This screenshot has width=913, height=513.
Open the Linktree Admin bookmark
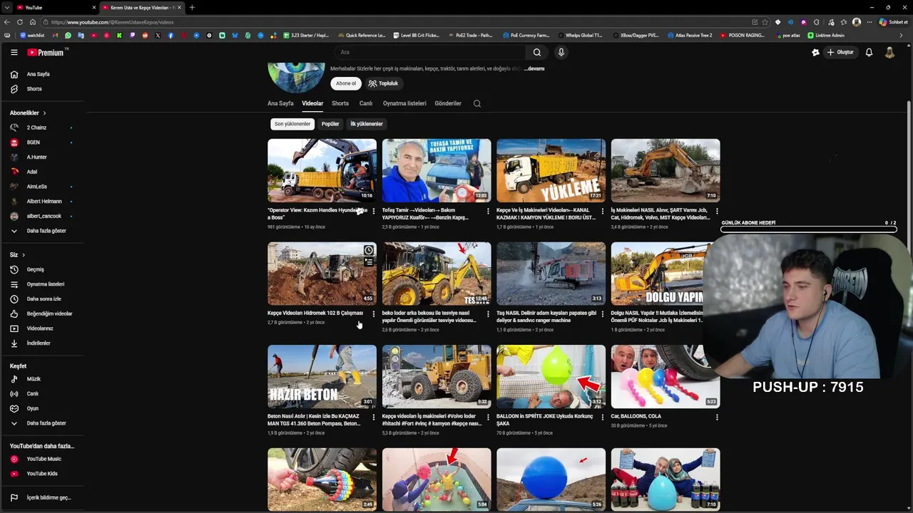click(826, 35)
